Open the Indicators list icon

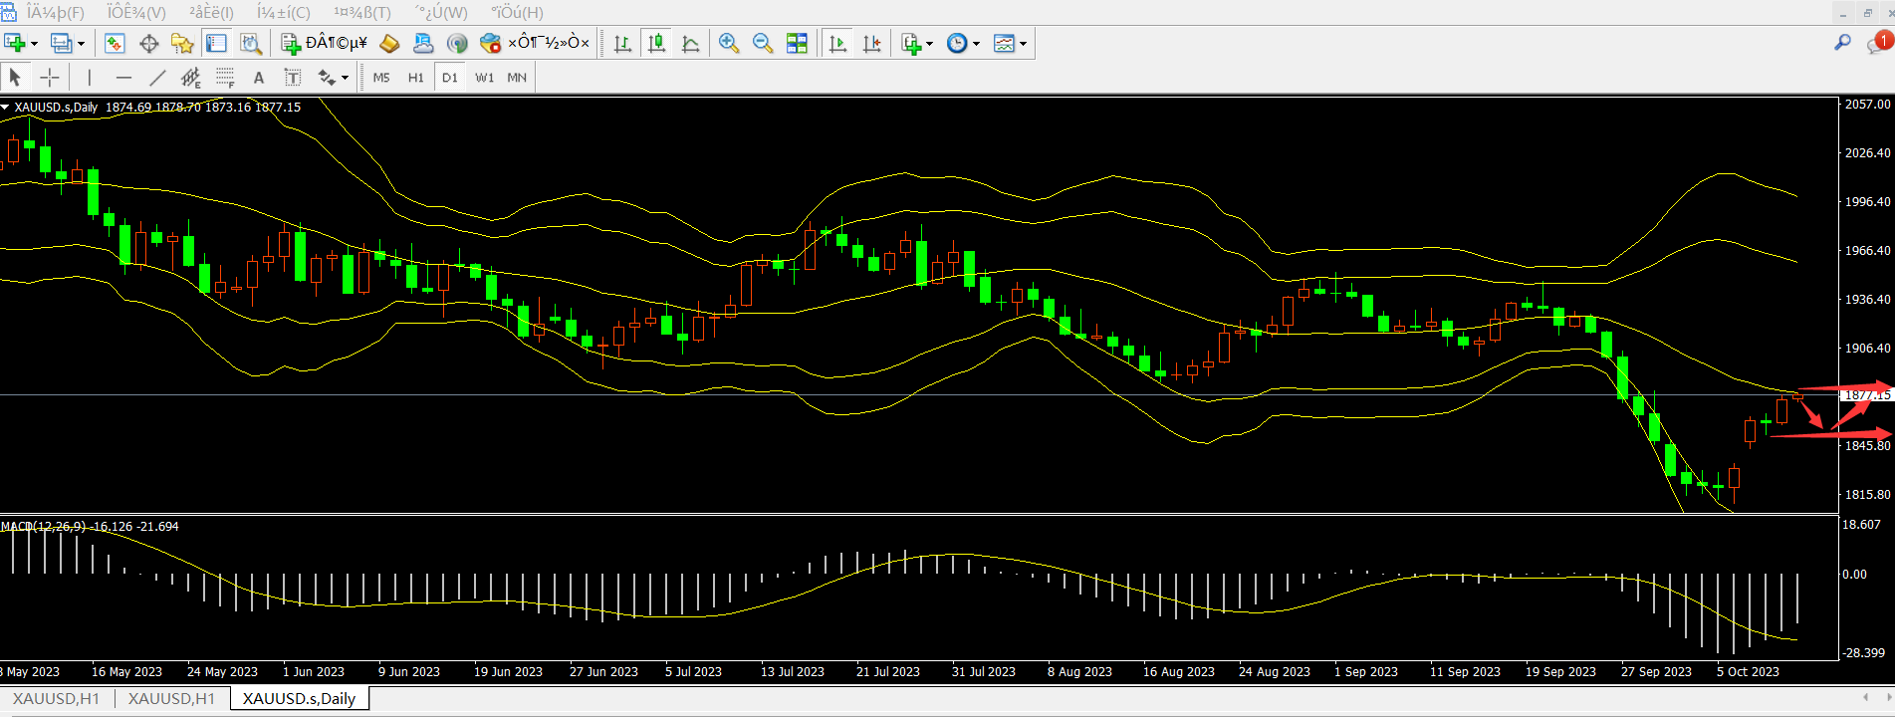click(910, 43)
